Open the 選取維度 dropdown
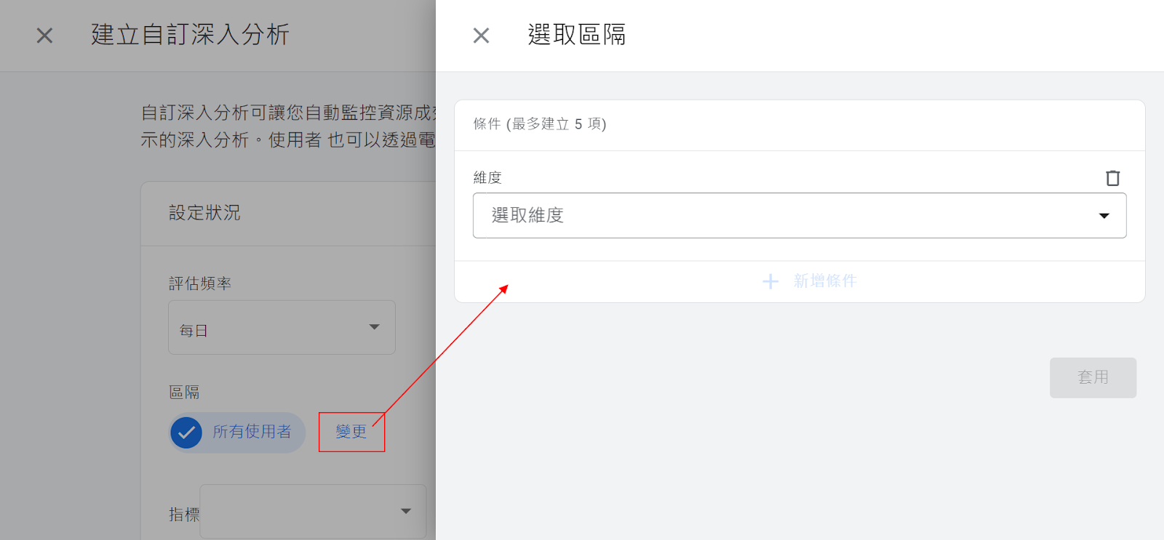This screenshot has height=540, width=1164. pos(800,215)
